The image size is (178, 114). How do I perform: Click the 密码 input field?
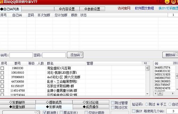click(54, 55)
